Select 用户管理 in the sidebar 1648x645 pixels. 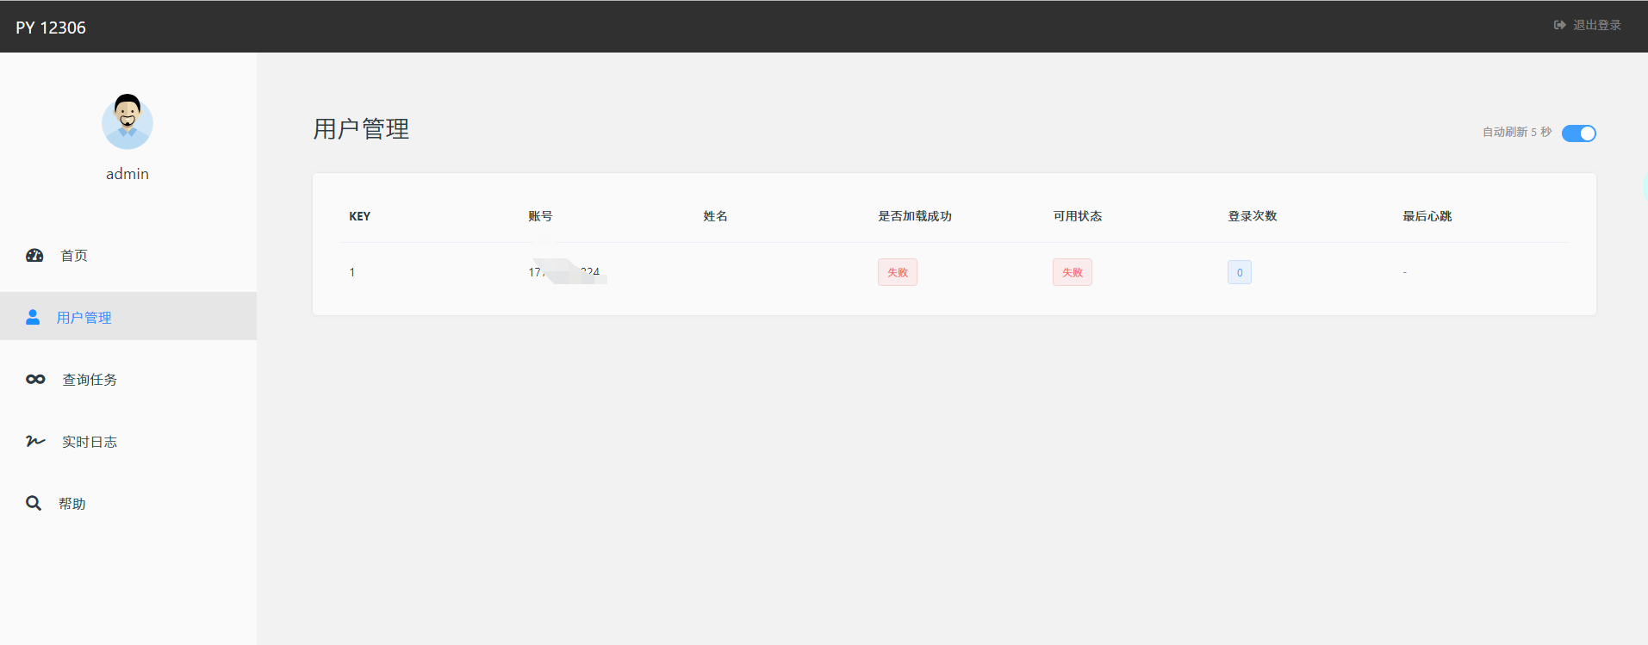pos(128,316)
